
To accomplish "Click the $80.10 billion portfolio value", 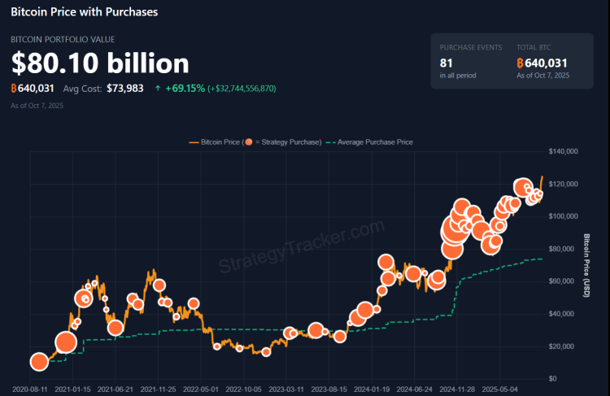I will (x=100, y=63).
